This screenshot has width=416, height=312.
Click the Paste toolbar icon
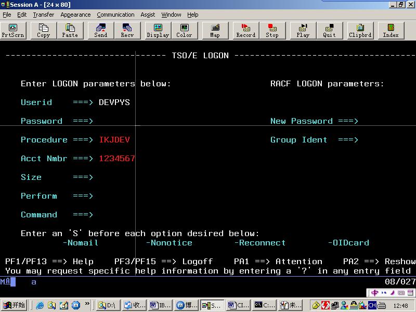click(70, 31)
